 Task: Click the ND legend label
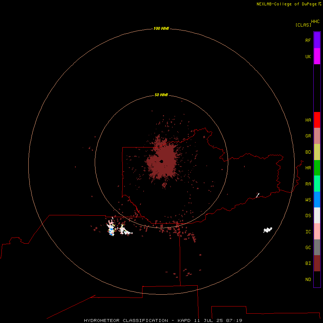[308, 280]
